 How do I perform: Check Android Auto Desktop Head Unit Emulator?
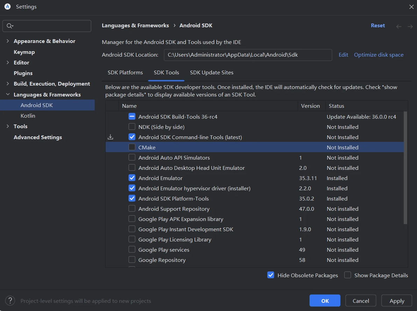click(132, 168)
